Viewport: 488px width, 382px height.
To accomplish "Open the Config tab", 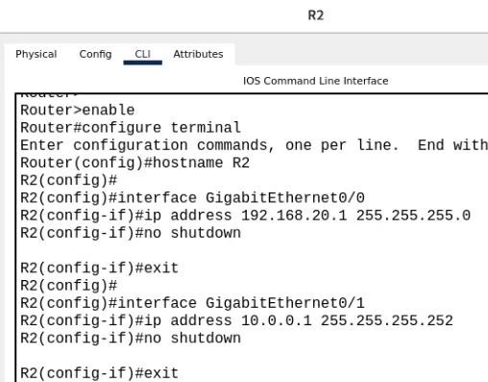I will coord(95,54).
